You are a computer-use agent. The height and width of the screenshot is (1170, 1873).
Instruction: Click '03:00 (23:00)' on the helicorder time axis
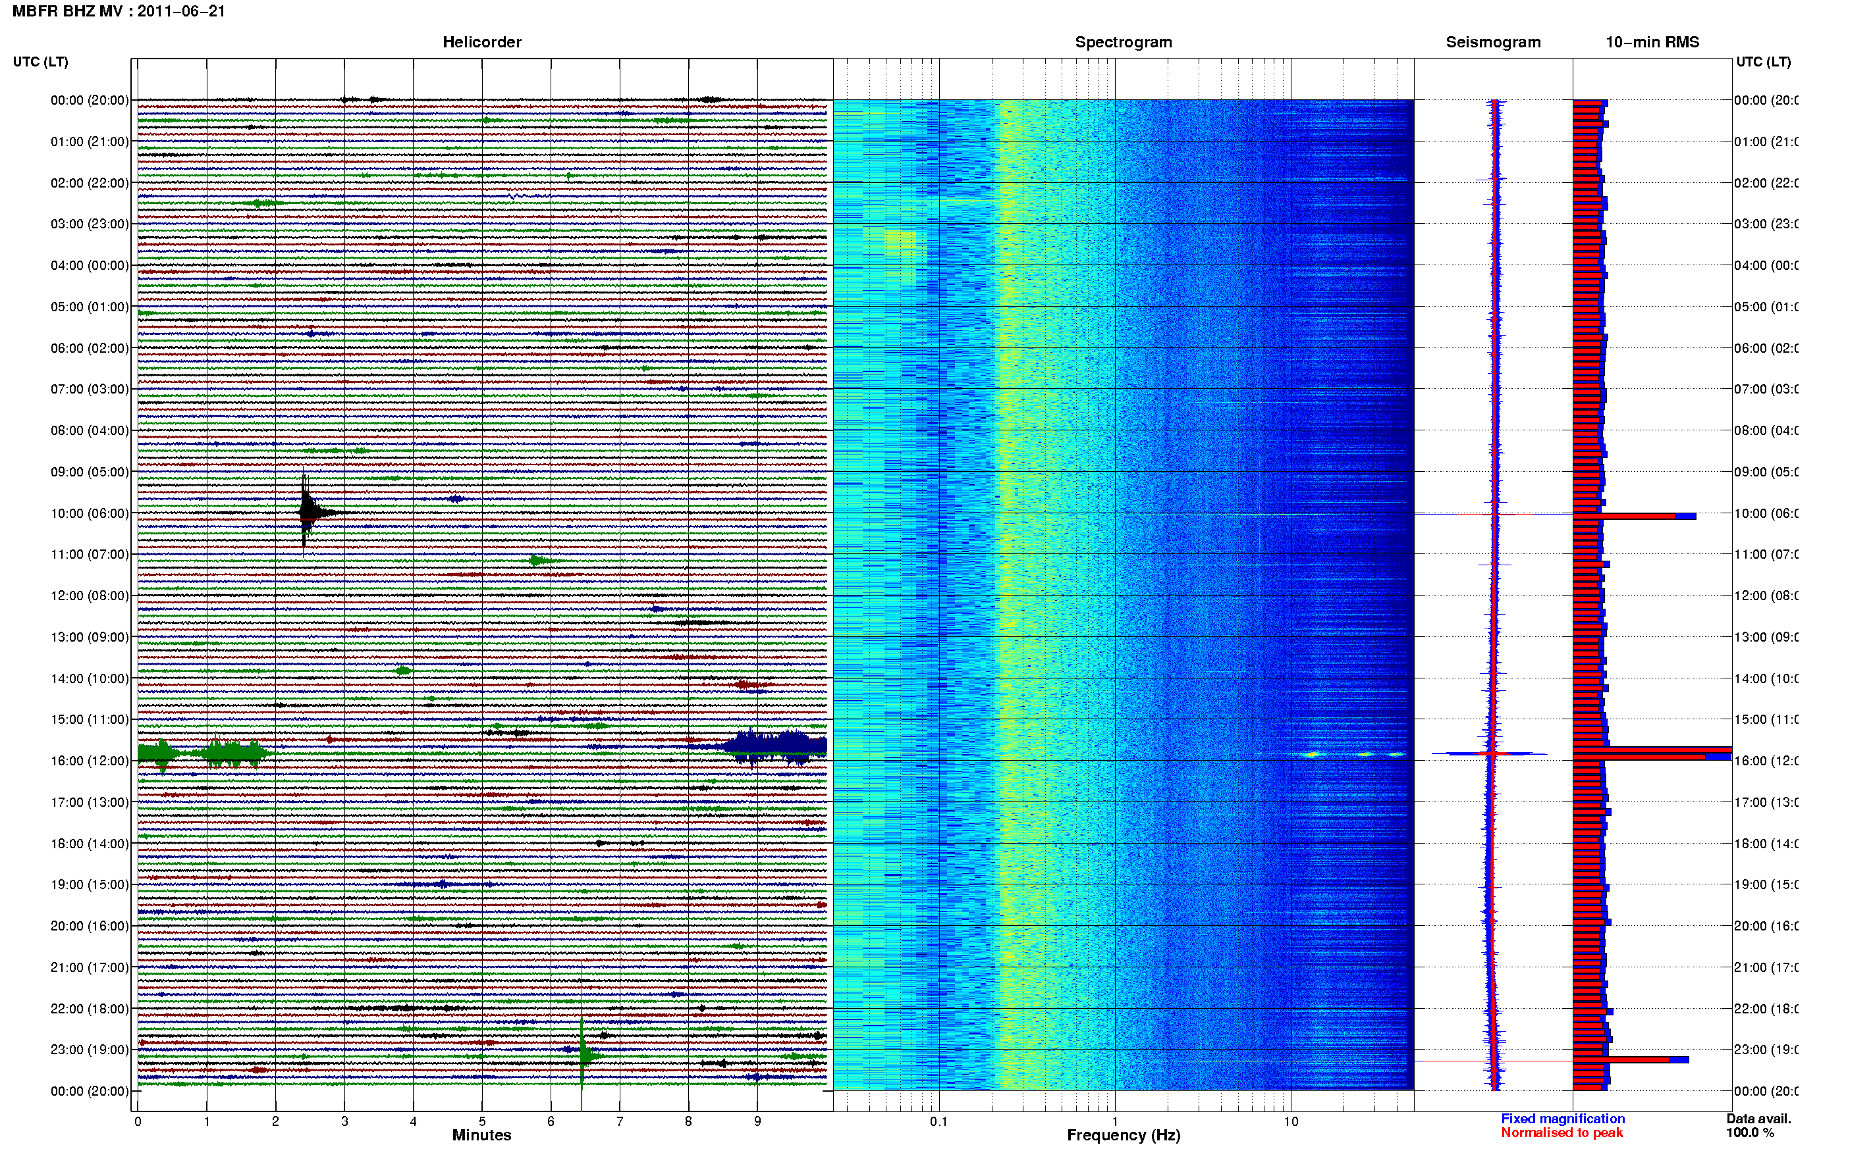[90, 224]
